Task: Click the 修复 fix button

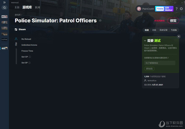Action: click(x=173, y=21)
